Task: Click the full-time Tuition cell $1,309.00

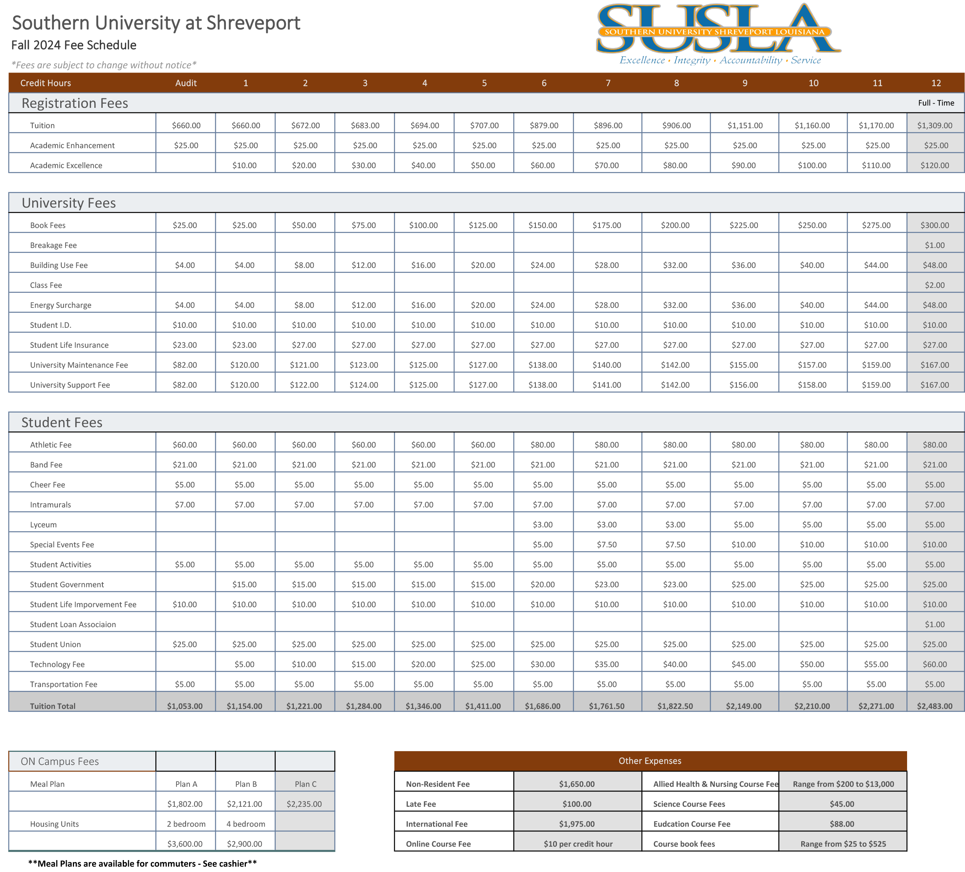Action: 935,125
